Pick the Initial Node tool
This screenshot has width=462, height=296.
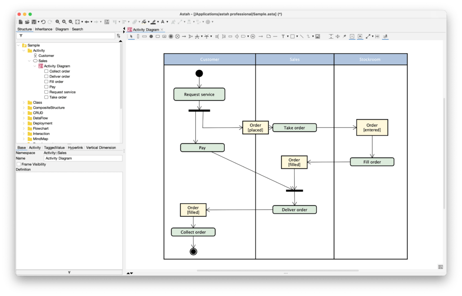tap(150, 36)
